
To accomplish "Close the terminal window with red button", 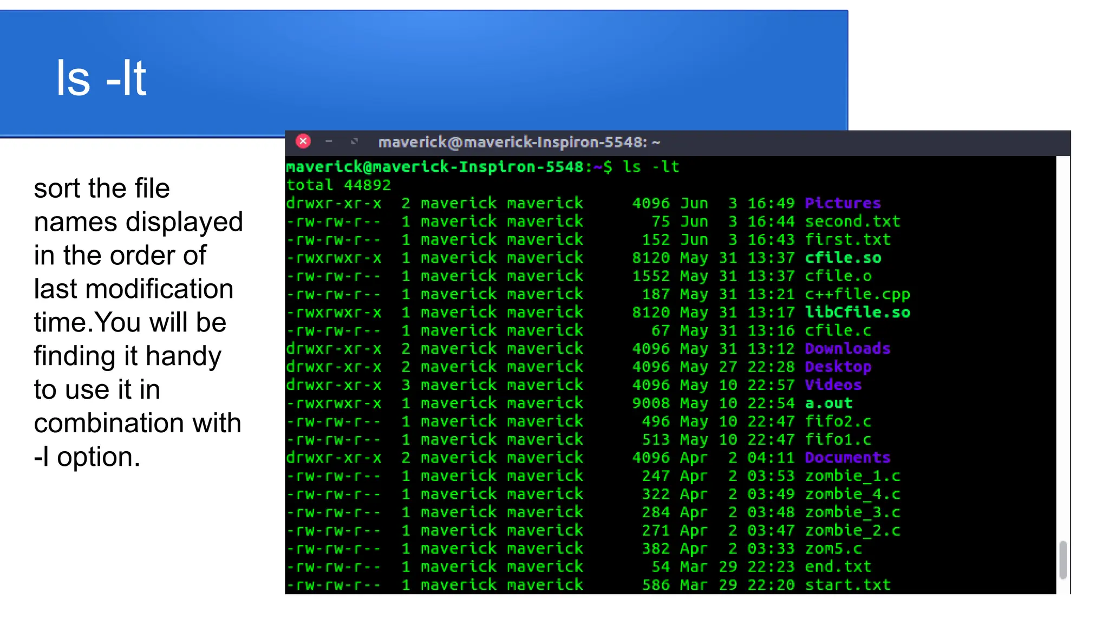I will tap(303, 141).
